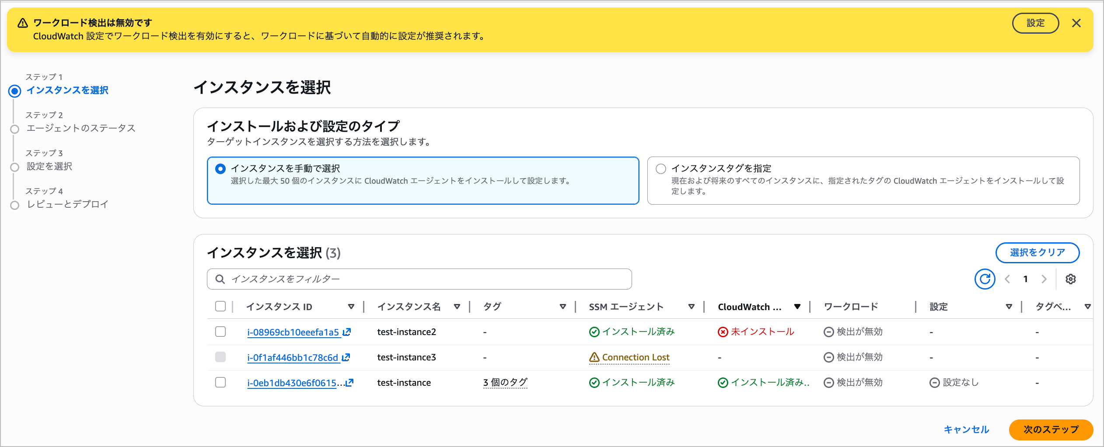
Task: Toggle the select-all instances header checkbox
Action: (x=220, y=306)
